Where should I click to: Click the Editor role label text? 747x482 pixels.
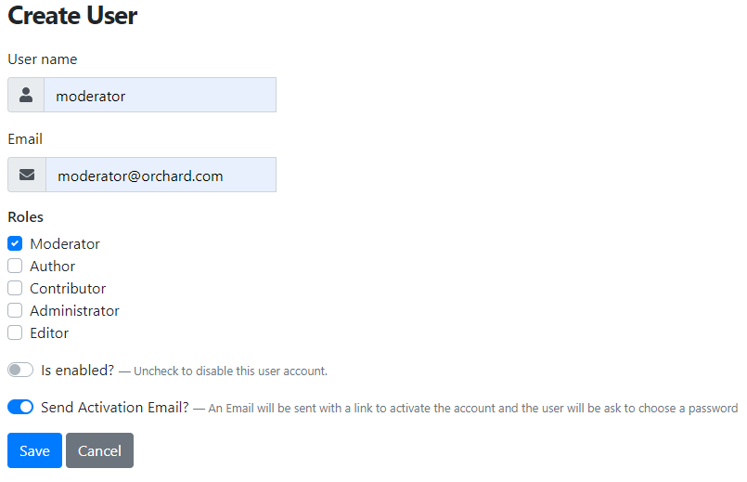pyautogui.click(x=49, y=332)
